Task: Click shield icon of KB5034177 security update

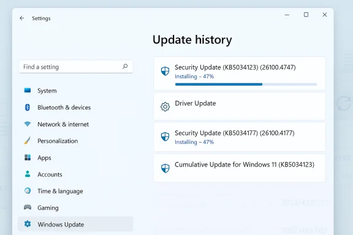Action: pyautogui.click(x=165, y=136)
